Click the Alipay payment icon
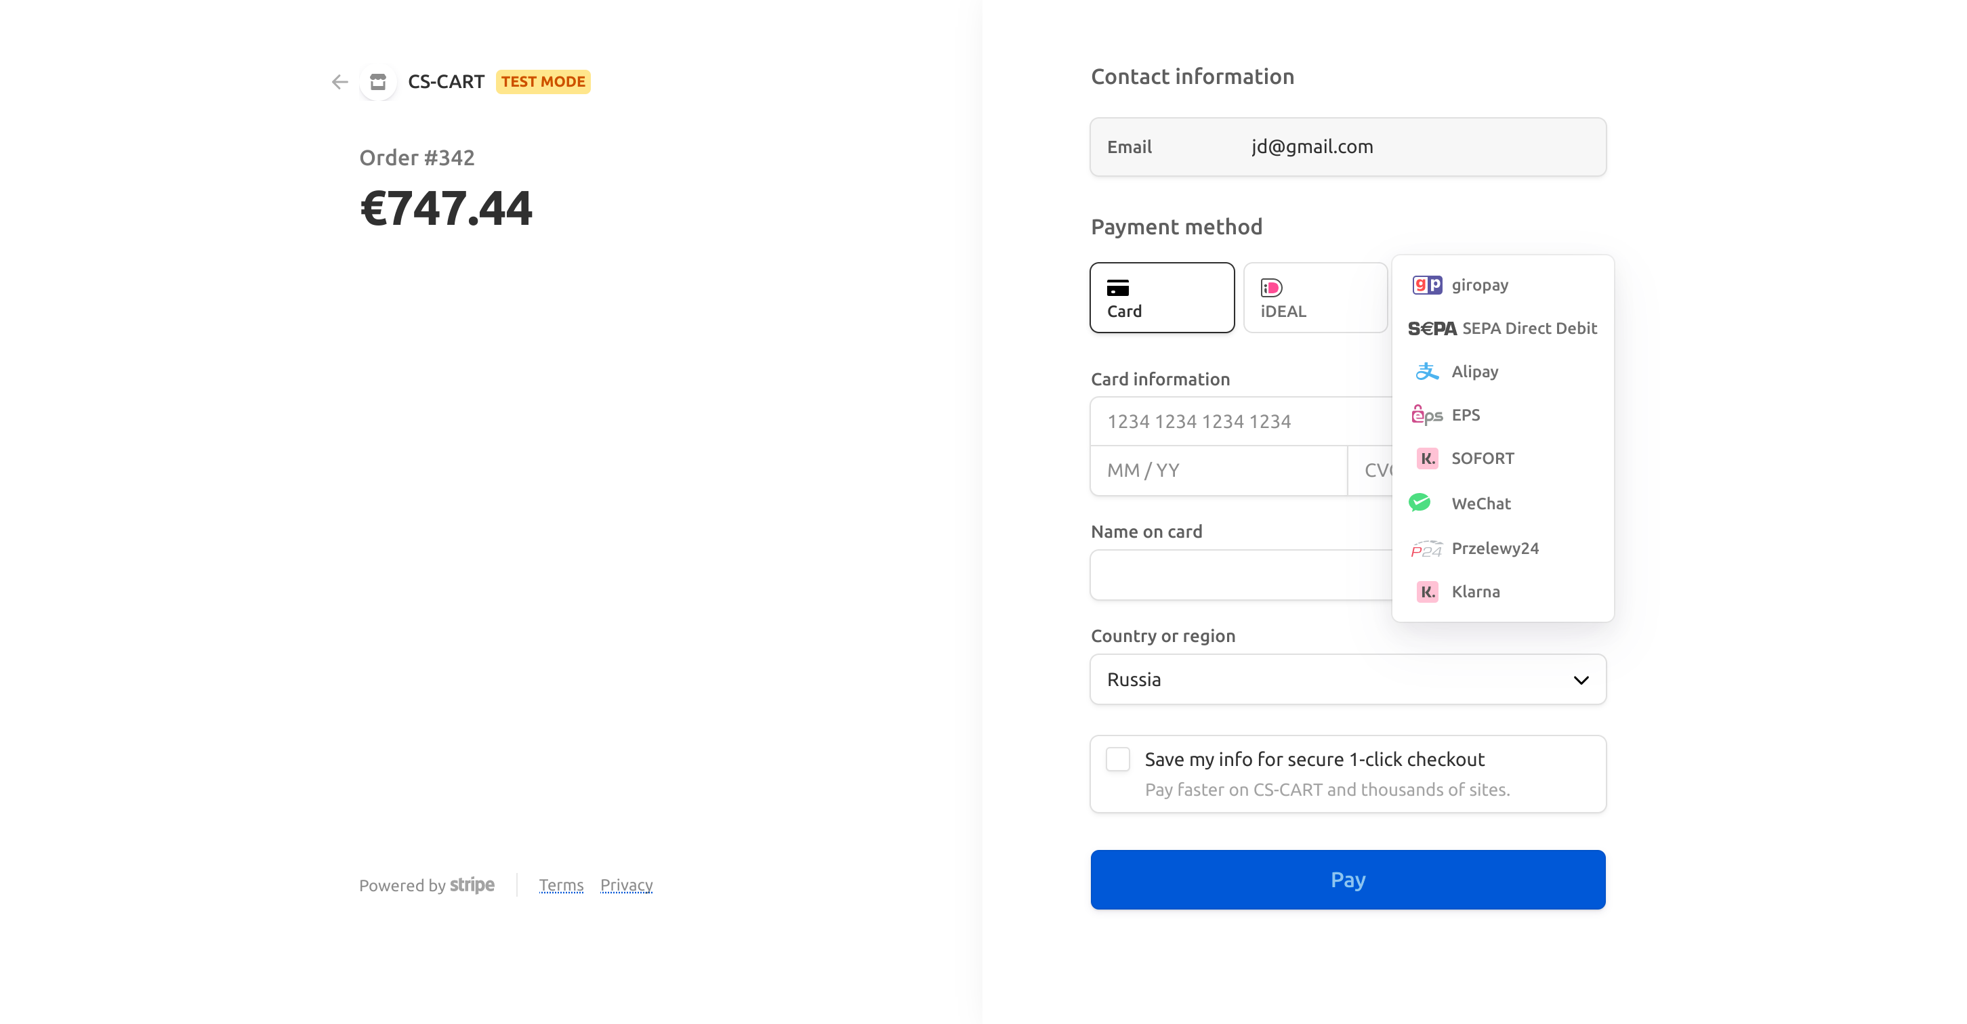1967x1024 pixels. point(1426,372)
